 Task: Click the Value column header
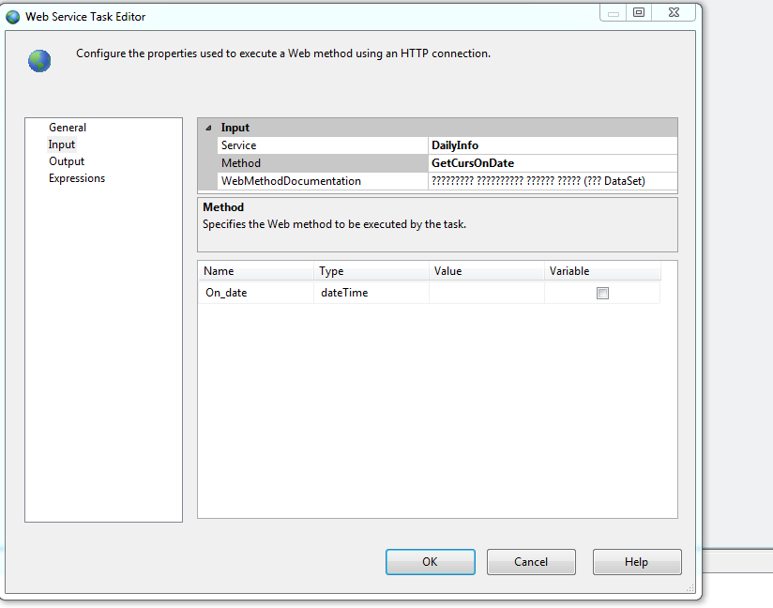[x=487, y=271]
